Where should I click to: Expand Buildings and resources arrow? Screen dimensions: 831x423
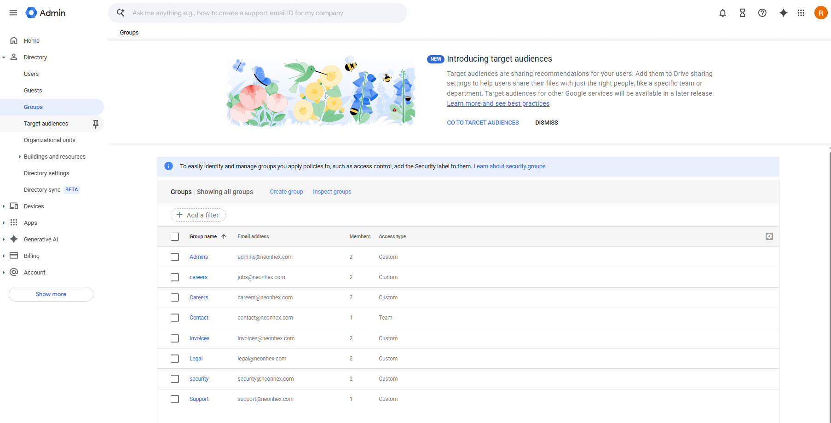(x=20, y=157)
